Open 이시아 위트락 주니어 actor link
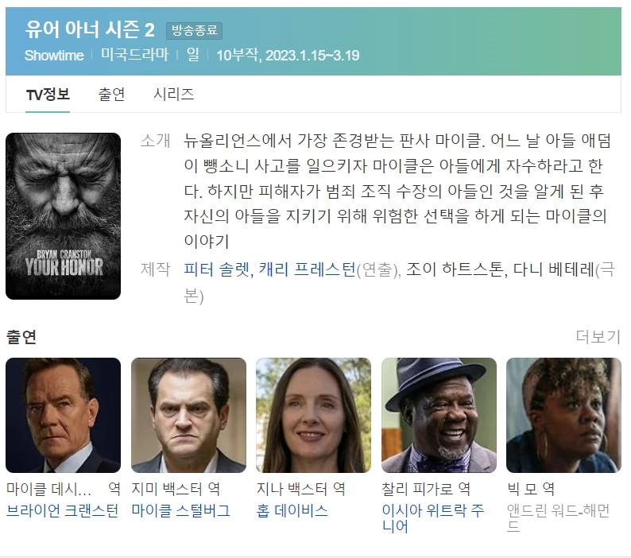Image resolution: width=631 pixels, height=558 pixels. coord(433,518)
